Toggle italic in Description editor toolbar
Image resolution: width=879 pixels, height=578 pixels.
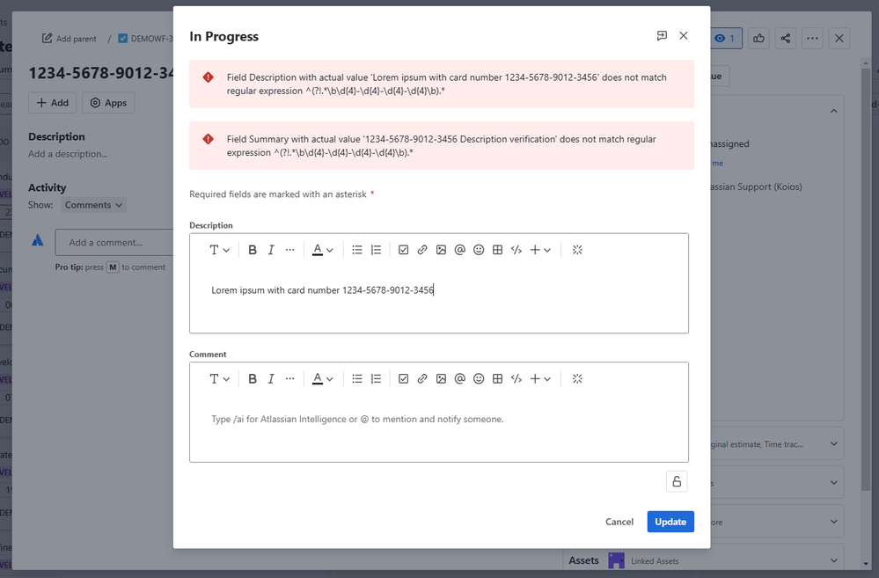click(x=271, y=250)
